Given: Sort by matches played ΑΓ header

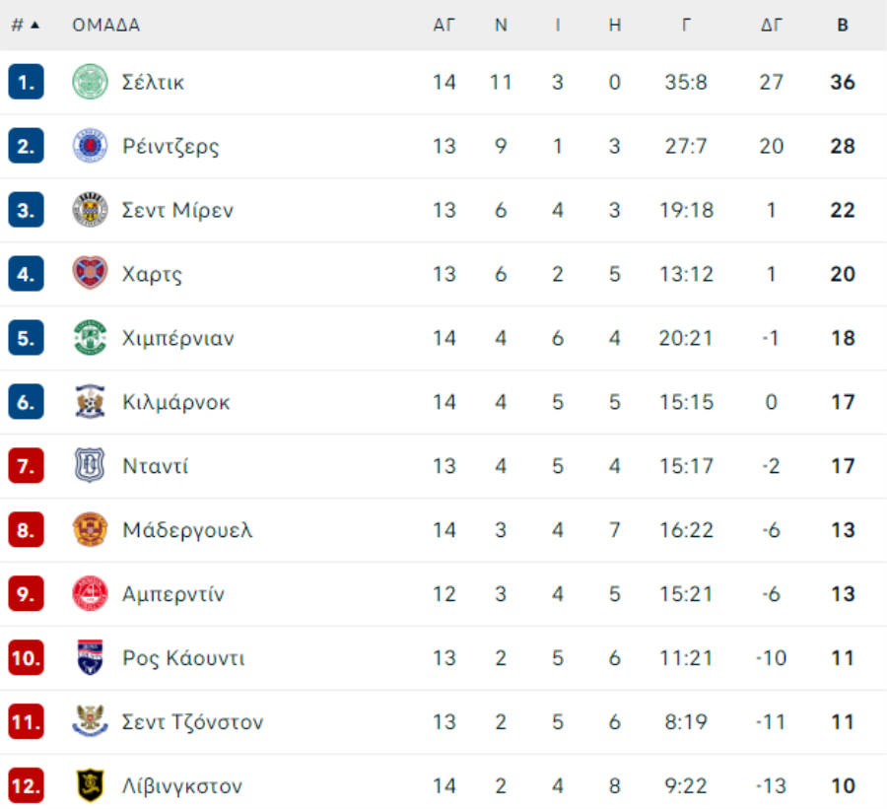Looking at the screenshot, I should tap(444, 26).
